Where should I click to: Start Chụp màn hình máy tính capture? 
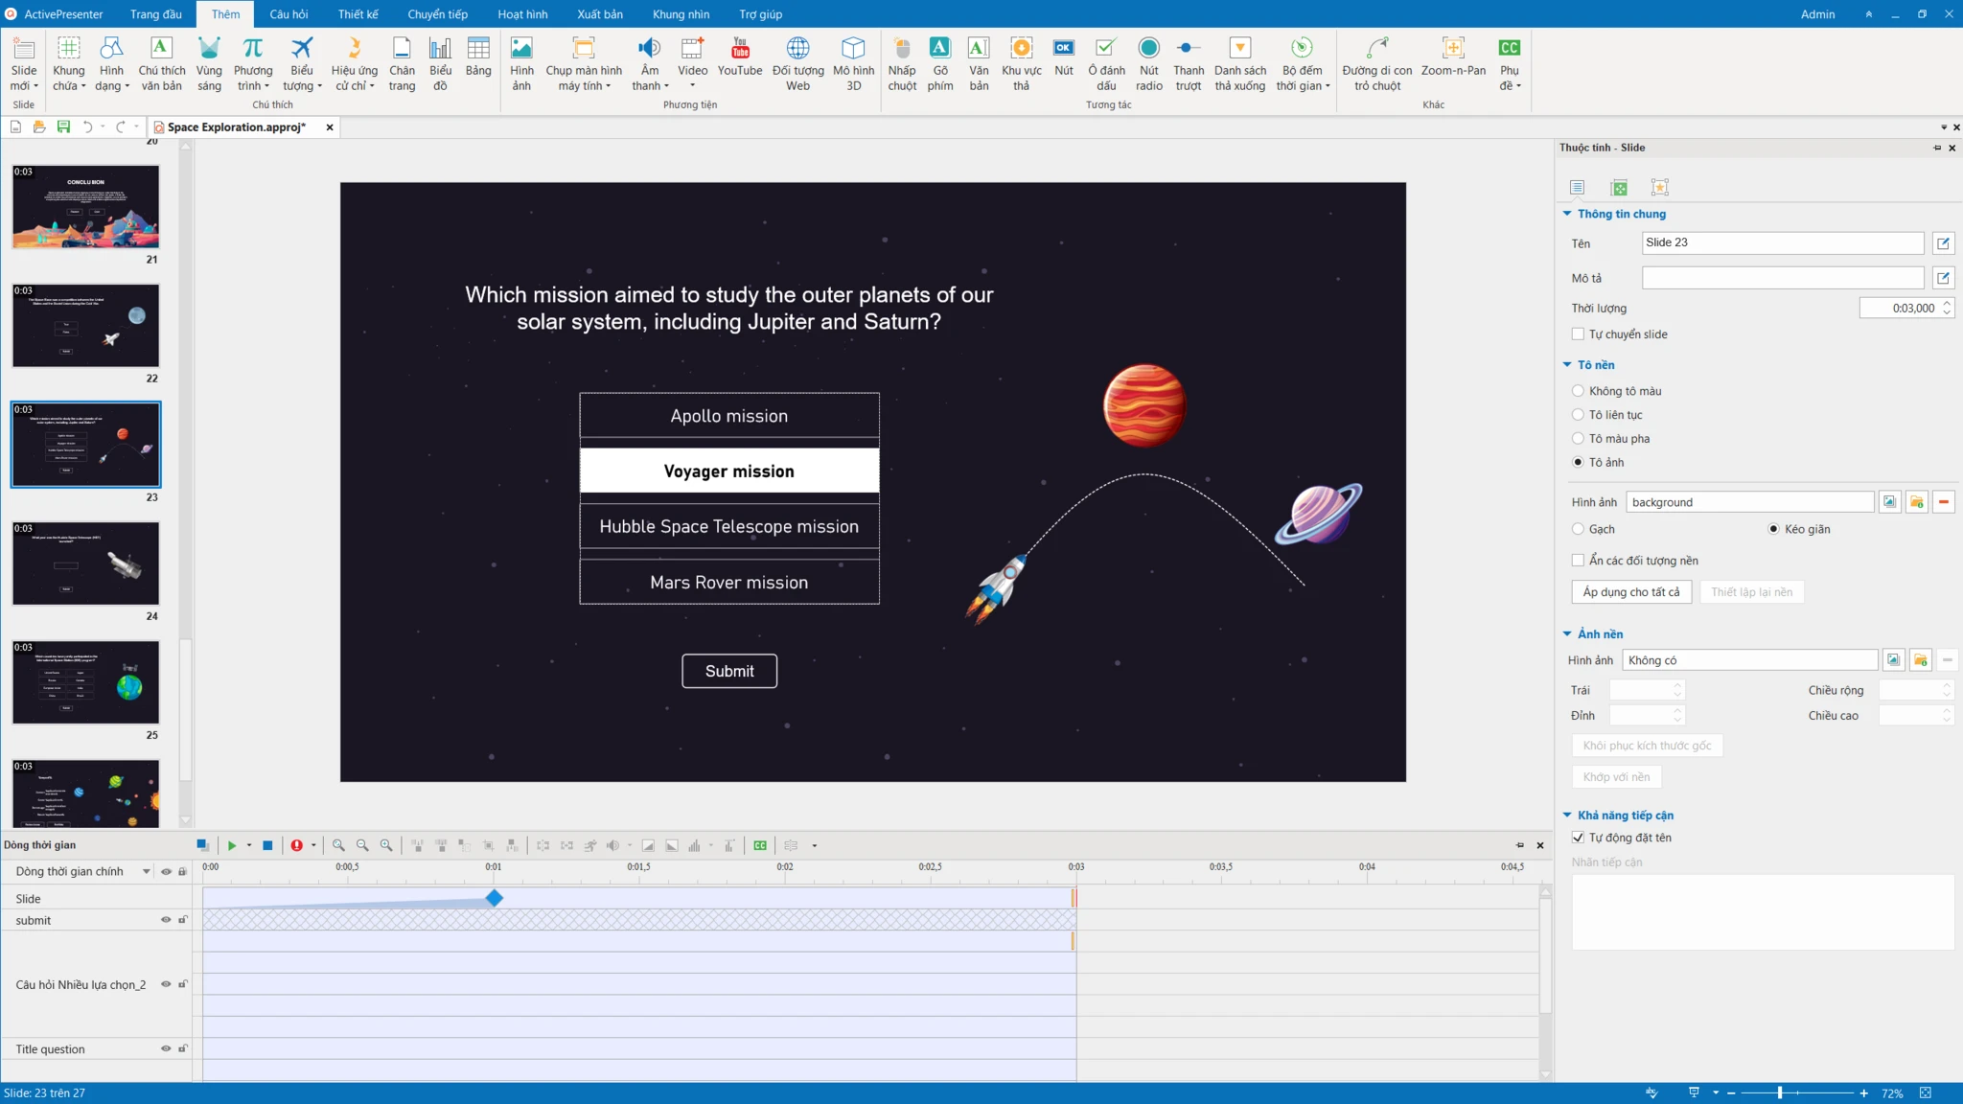click(x=584, y=63)
